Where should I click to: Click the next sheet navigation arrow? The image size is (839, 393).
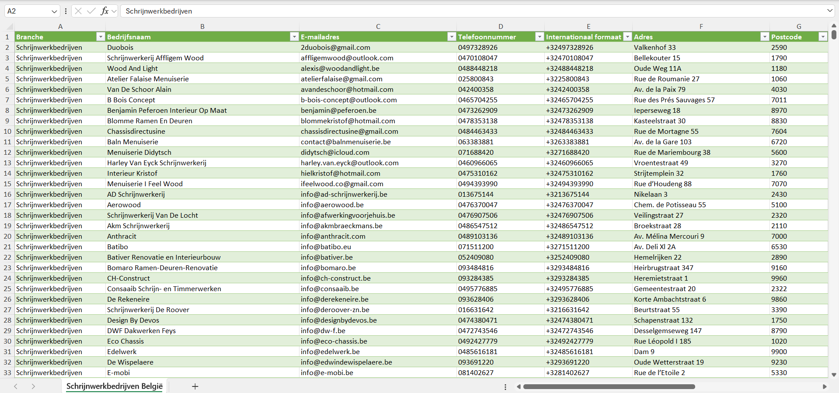[x=33, y=386]
